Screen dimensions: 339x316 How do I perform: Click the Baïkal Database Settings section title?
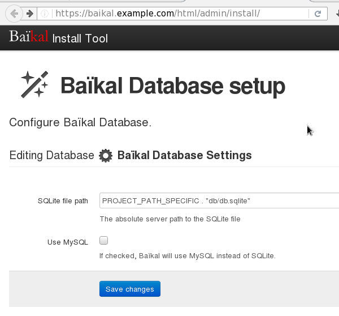(x=184, y=155)
